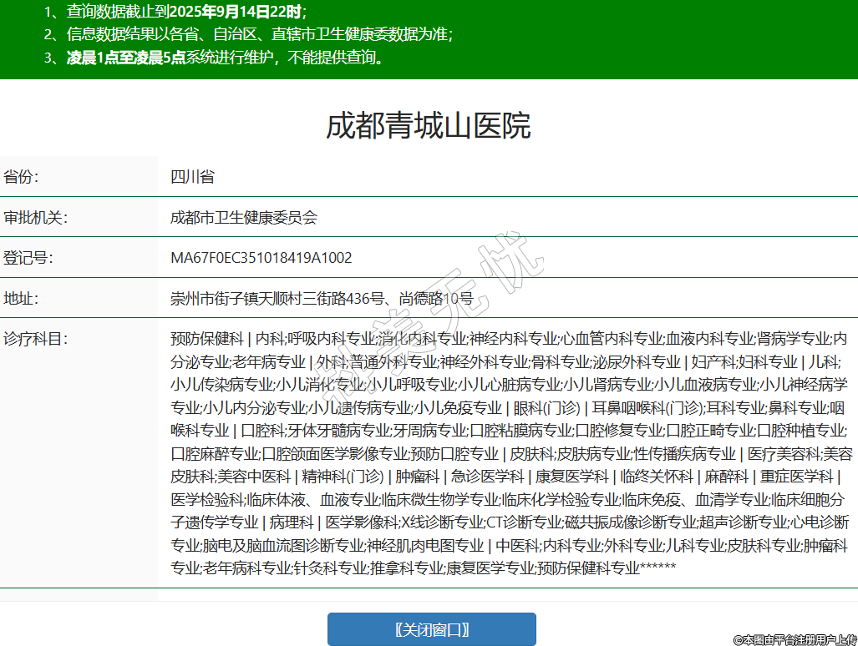This screenshot has height=646, width=858.
Task: Click registration number MA67F0EC351018419A1002
Action: 261,258
